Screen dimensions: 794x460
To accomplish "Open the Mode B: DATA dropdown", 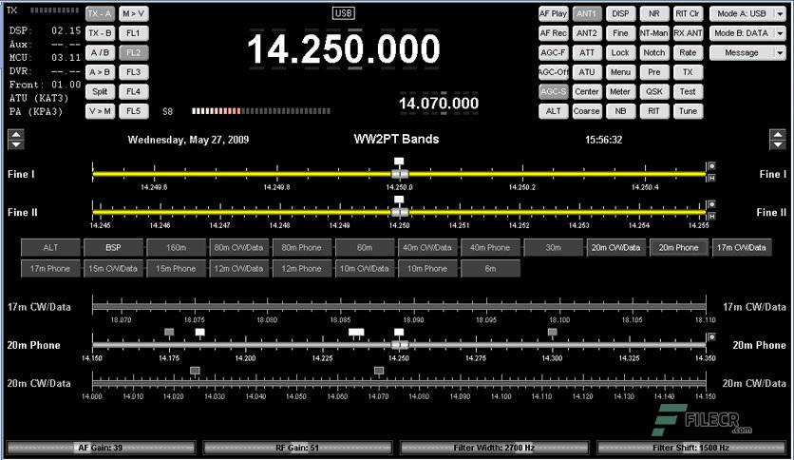I will click(x=747, y=33).
